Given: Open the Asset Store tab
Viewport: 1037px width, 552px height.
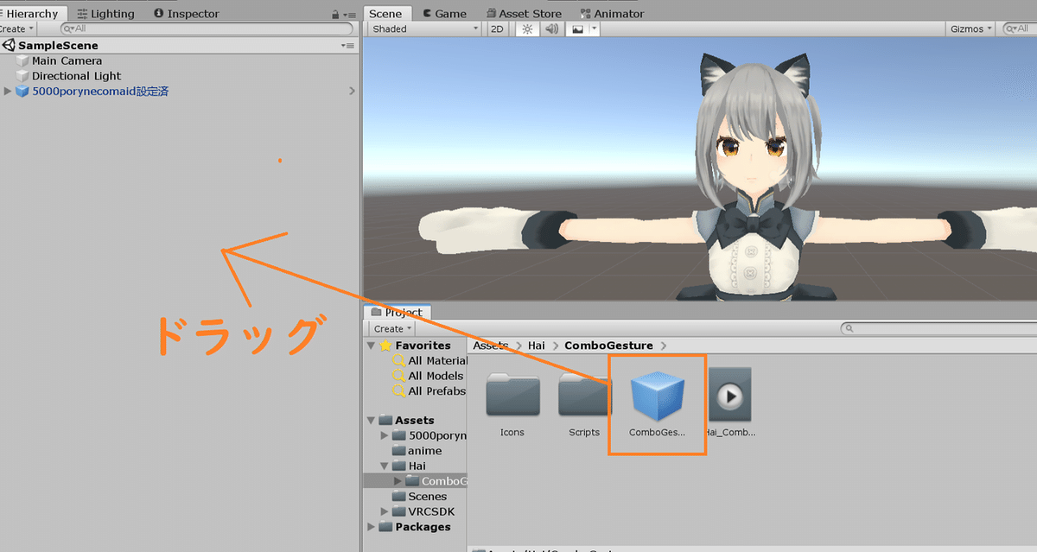Looking at the screenshot, I should coord(523,14).
